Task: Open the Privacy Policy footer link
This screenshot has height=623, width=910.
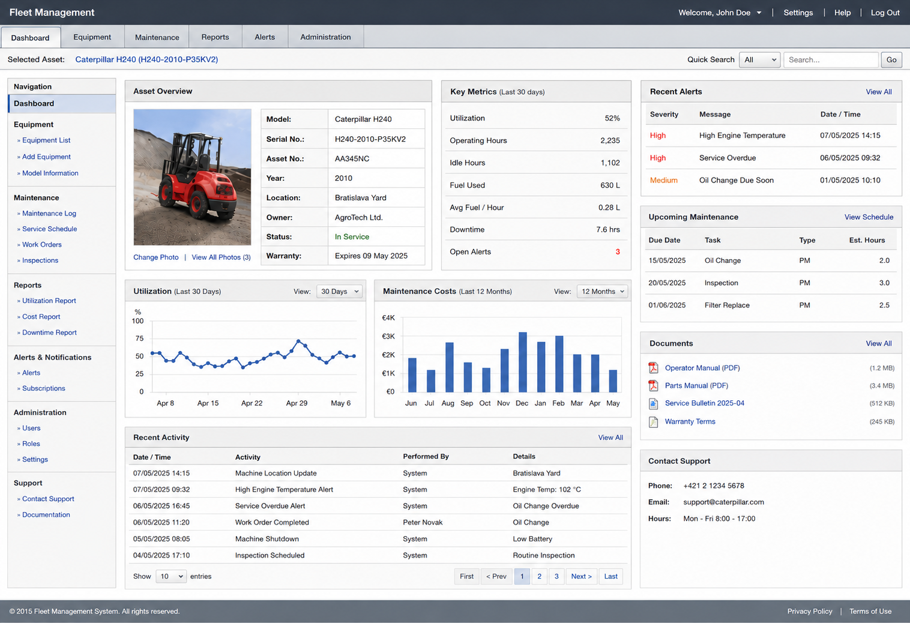Action: [810, 611]
